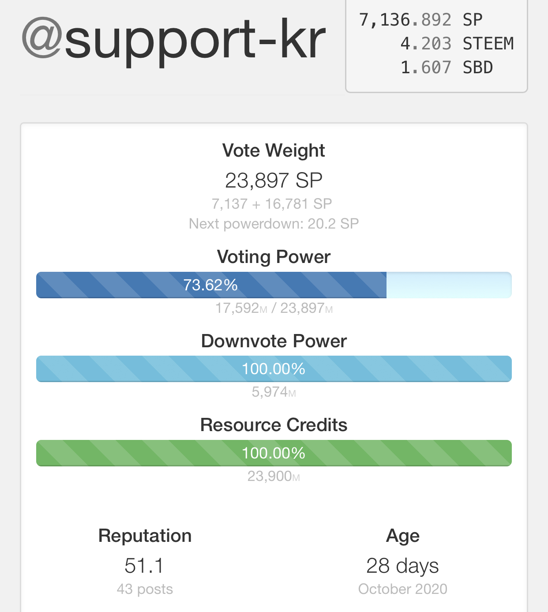The width and height of the screenshot is (548, 612).
Task: Open the 43 posts link
Action: [x=145, y=589]
